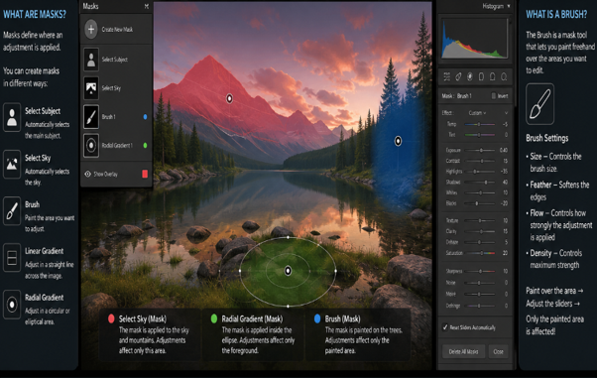Image resolution: width=597 pixels, height=378 pixels.
Task: Click the brush mask pin on the blue trees
Action: click(x=398, y=141)
